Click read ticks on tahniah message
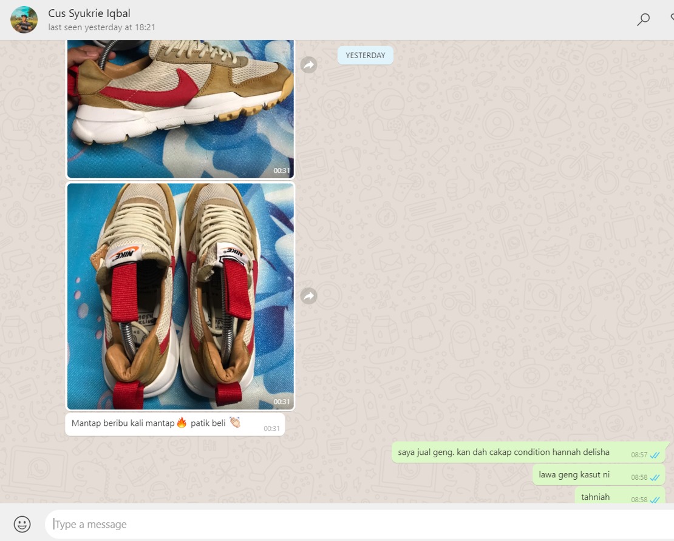This screenshot has width=674, height=541. point(655,500)
